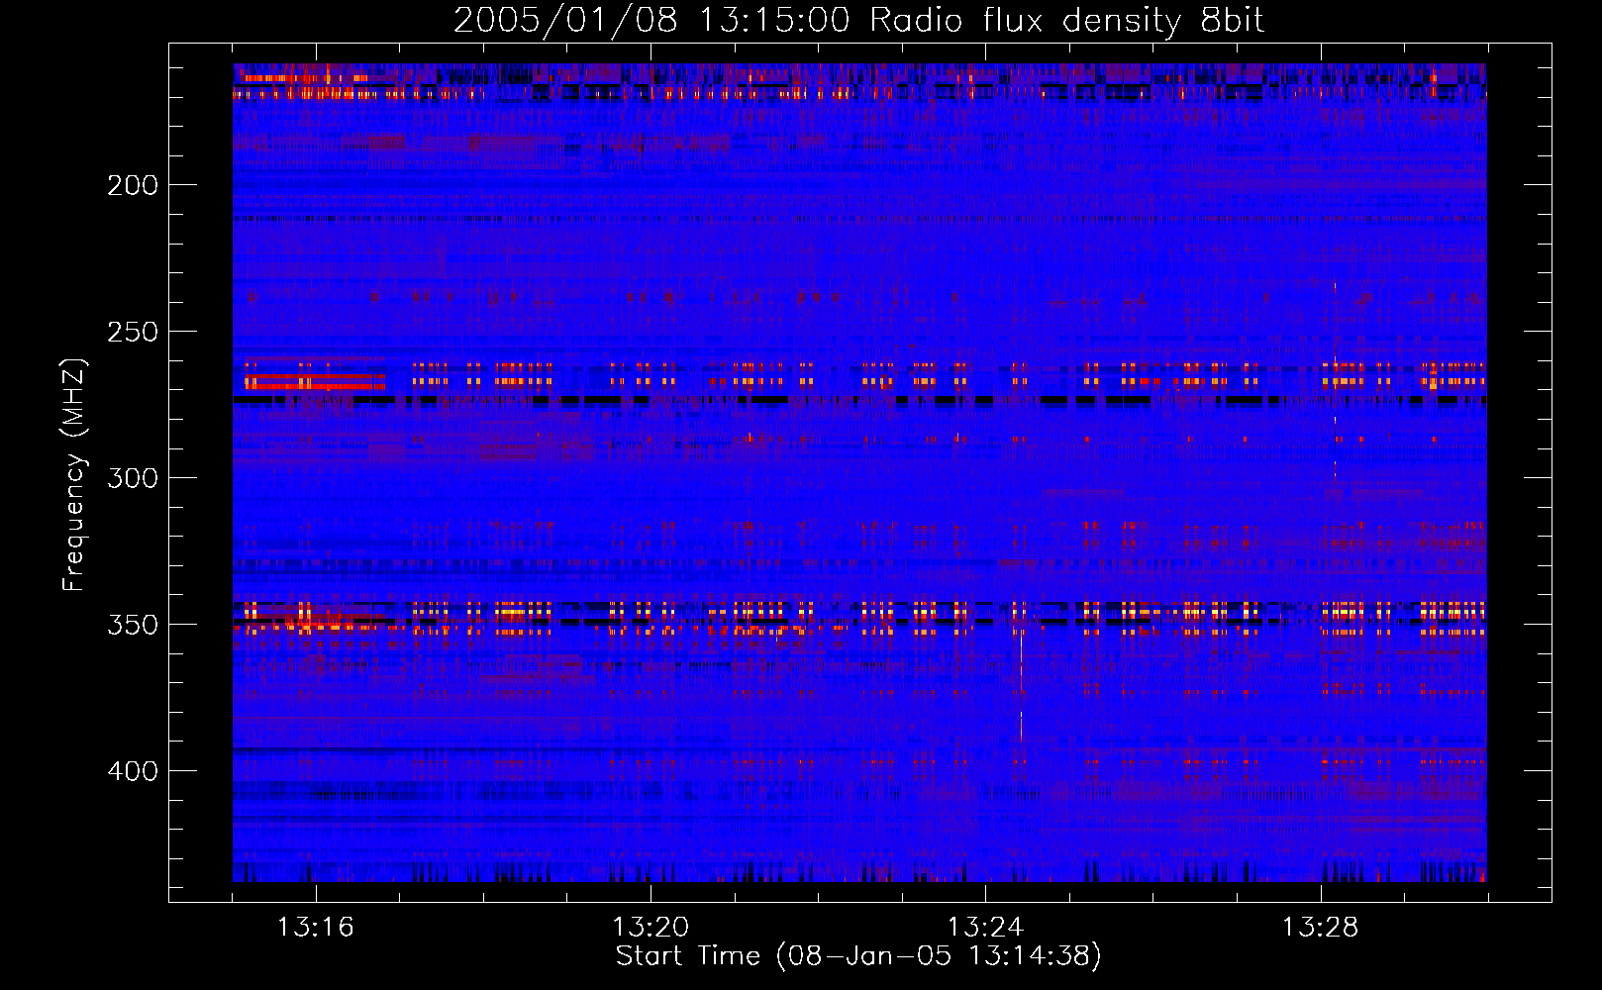Click the 350 frequency tick label

point(133,625)
